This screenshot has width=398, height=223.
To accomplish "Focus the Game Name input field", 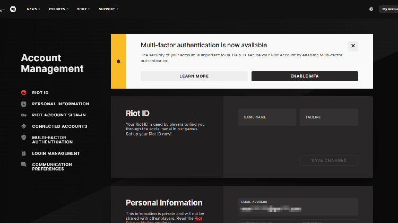I will [267, 117].
